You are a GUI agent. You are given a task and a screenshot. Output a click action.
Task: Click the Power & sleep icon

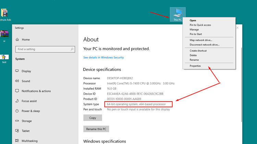(17, 111)
